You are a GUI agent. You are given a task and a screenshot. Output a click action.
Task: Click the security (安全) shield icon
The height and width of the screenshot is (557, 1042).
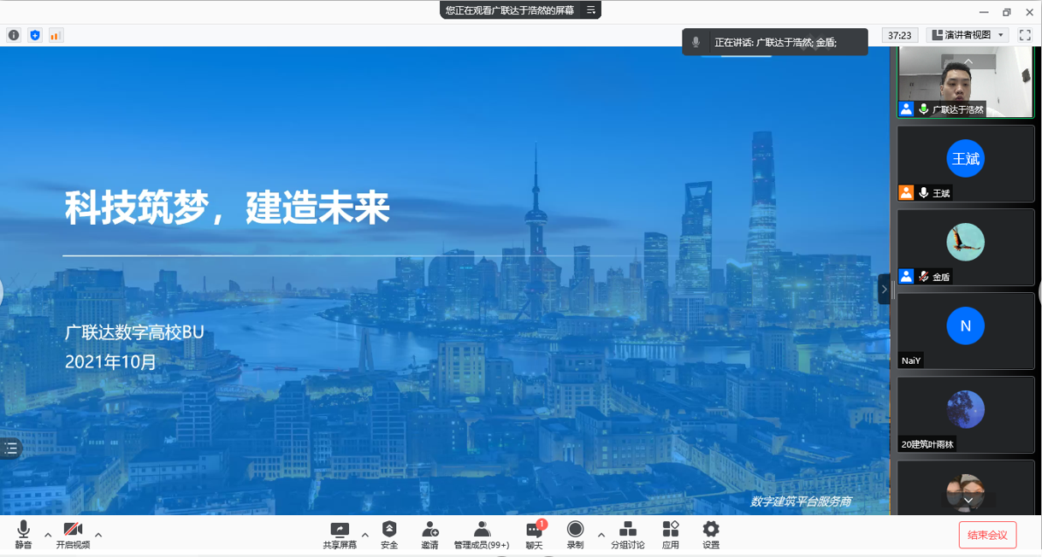389,535
